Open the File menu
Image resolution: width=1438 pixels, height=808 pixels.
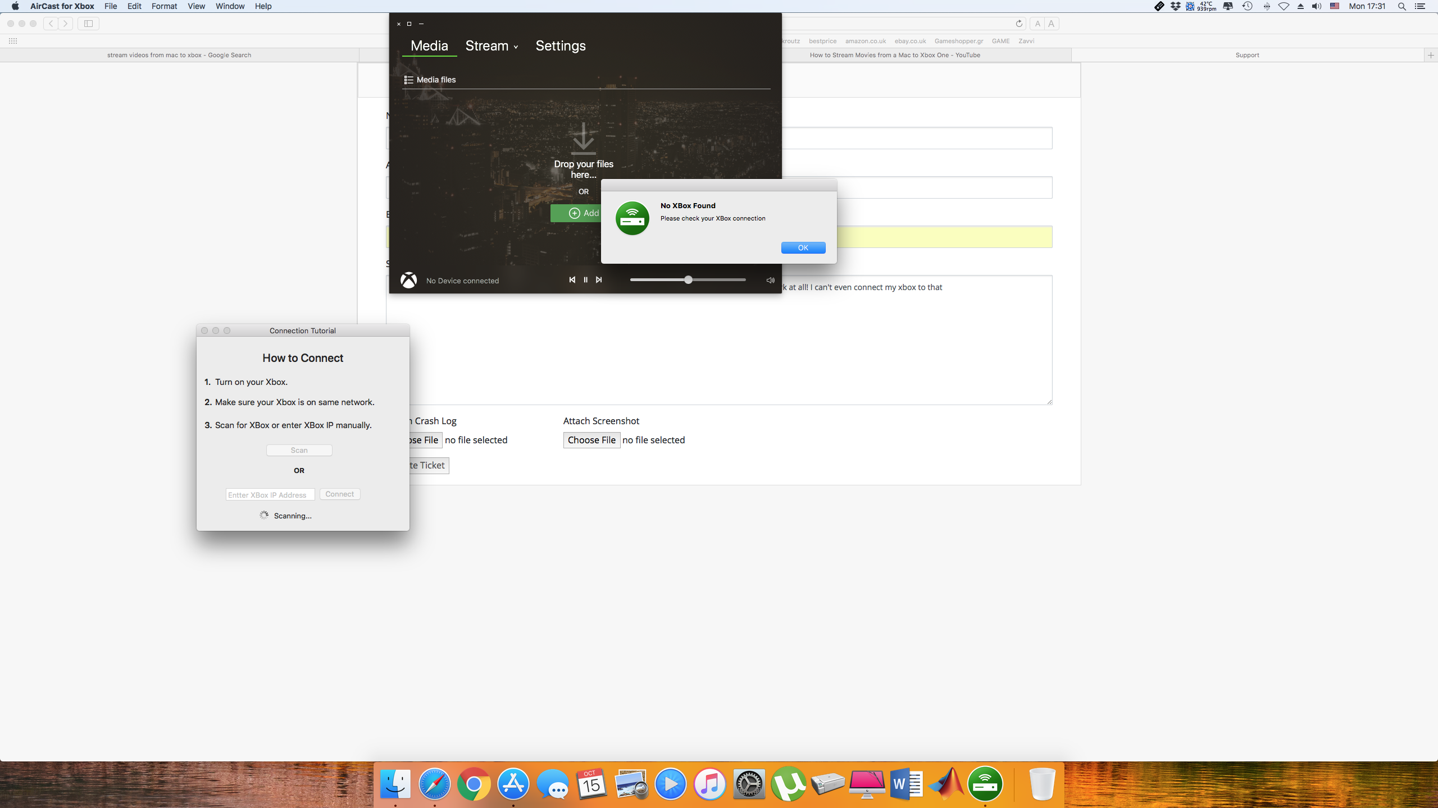(x=111, y=6)
